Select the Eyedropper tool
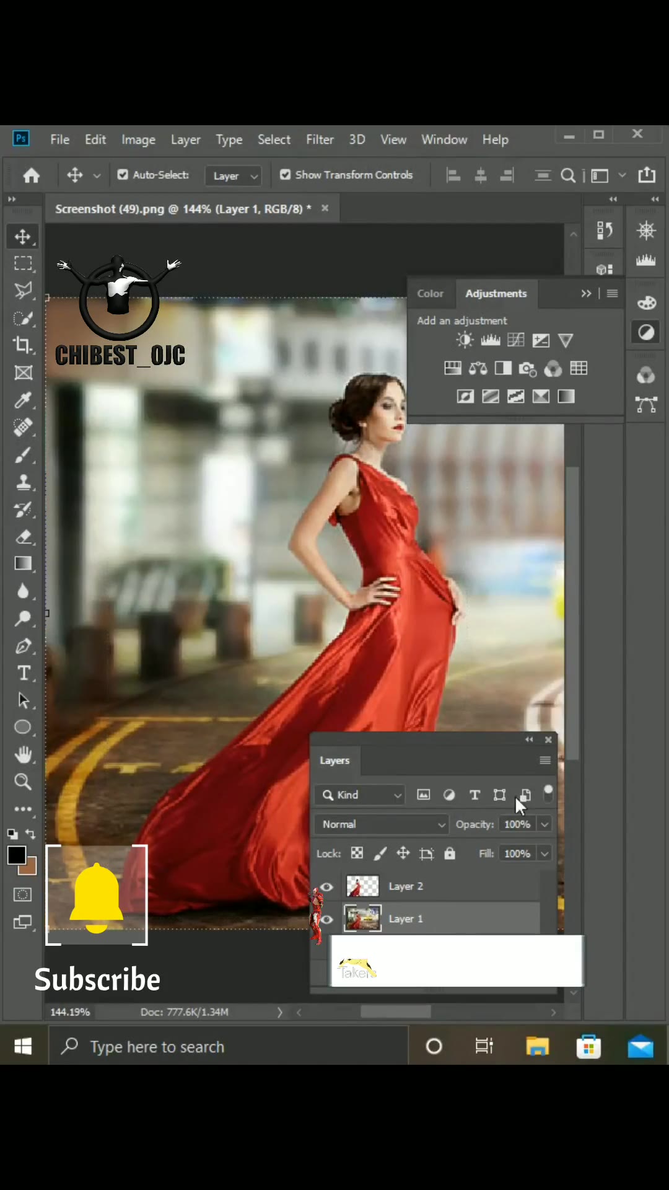The image size is (669, 1190). (x=23, y=400)
